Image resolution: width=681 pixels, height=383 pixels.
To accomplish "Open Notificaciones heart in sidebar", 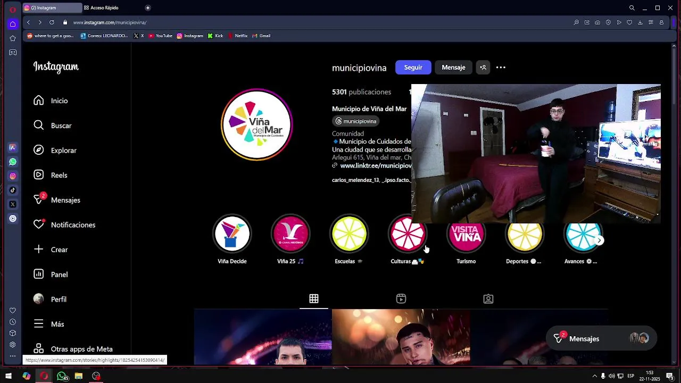I will 64,225.
